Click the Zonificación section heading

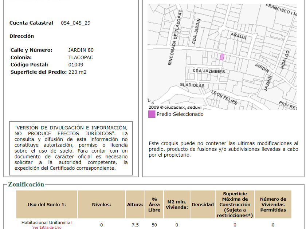[26, 184]
